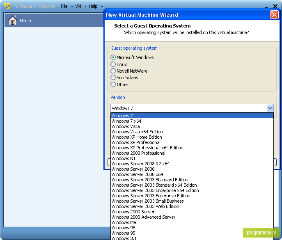The image size is (282, 240).
Task: Choose Windows Me from list
Action: coord(192,222)
